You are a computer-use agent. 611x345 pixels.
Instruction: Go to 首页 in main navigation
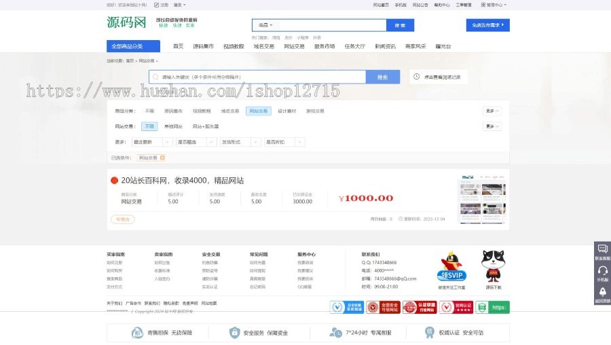pyautogui.click(x=178, y=46)
